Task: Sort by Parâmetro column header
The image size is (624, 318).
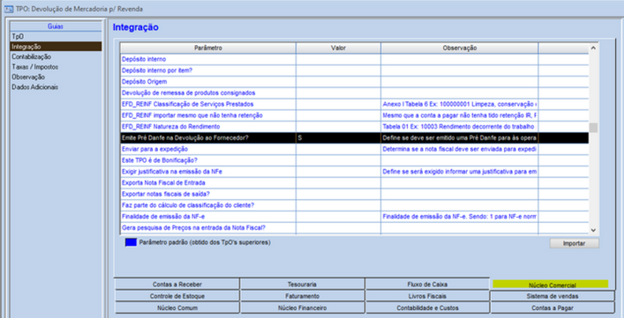Action: (208, 48)
